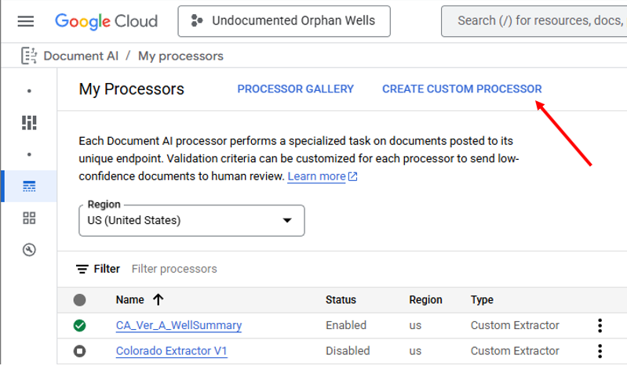This screenshot has width=627, height=373.
Task: Open more actions for CA_Ver_A_WellSummary
Action: point(600,325)
